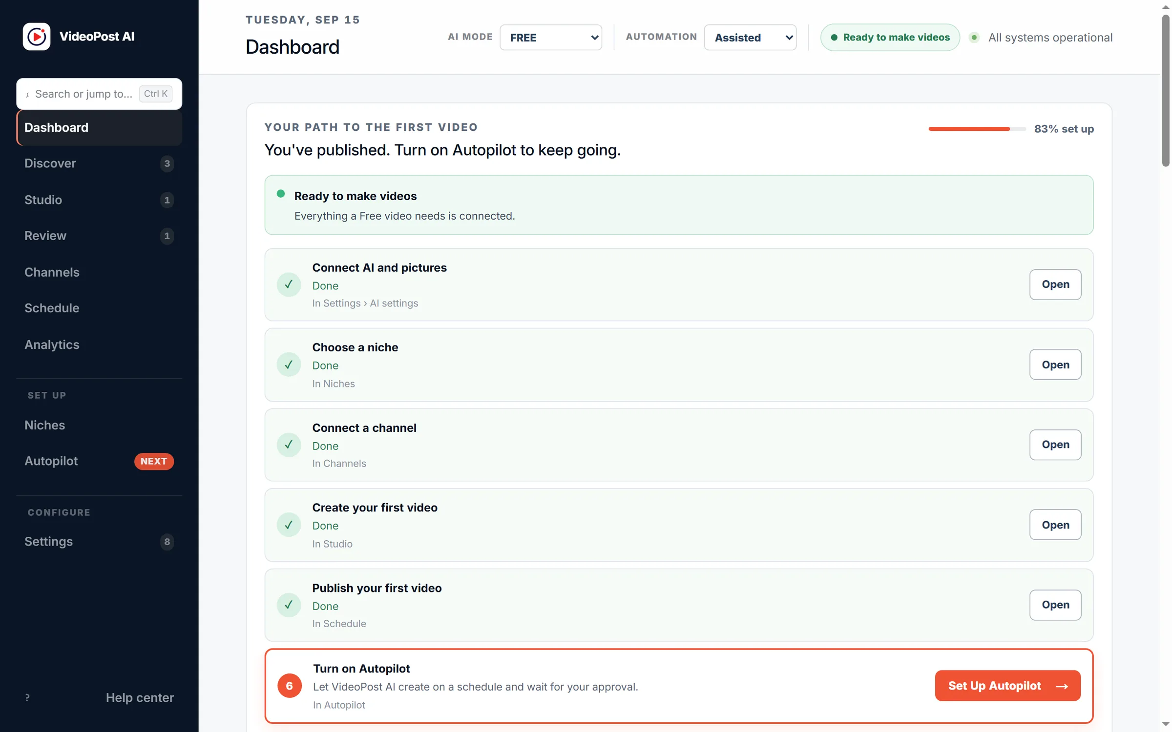The image size is (1172, 732).
Task: Click 'In Schedule' hint text
Action: click(339, 624)
